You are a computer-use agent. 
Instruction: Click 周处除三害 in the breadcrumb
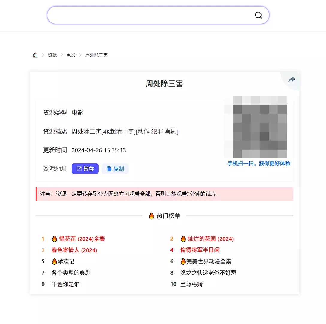tap(96, 55)
